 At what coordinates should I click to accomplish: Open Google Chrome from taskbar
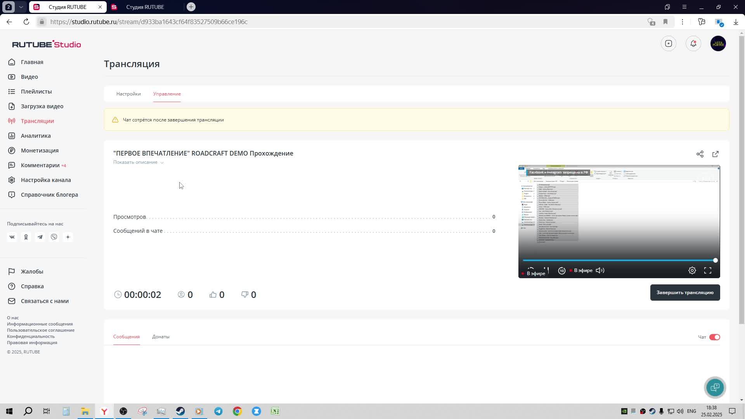(237, 411)
